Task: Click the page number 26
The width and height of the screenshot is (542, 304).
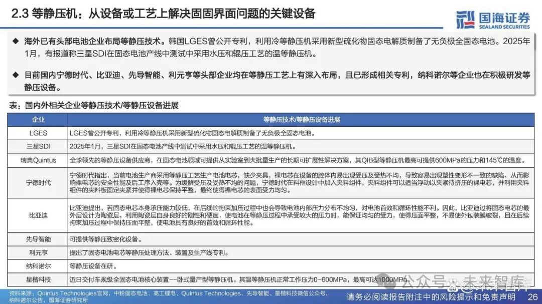Action: pos(532,297)
